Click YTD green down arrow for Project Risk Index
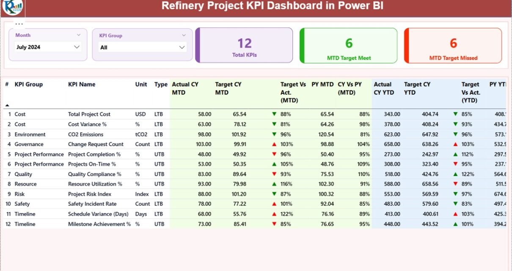The image size is (512, 271). (x=455, y=194)
